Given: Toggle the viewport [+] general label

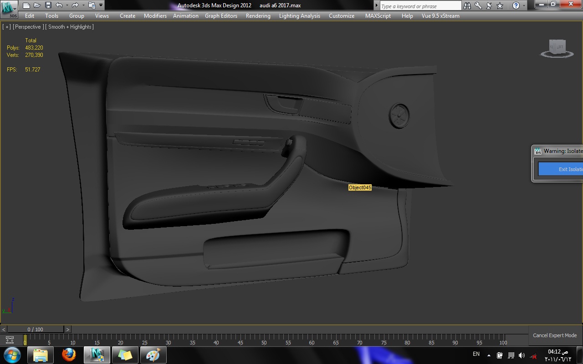Looking at the screenshot, I should (7, 27).
